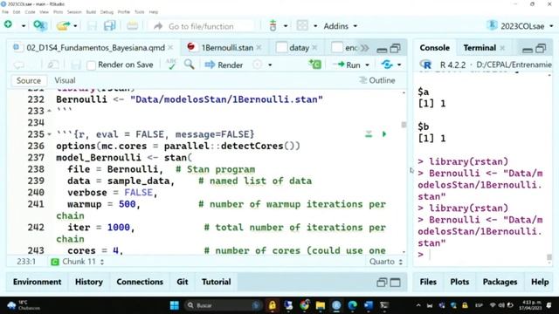Click the R logo in the console header

point(426,65)
